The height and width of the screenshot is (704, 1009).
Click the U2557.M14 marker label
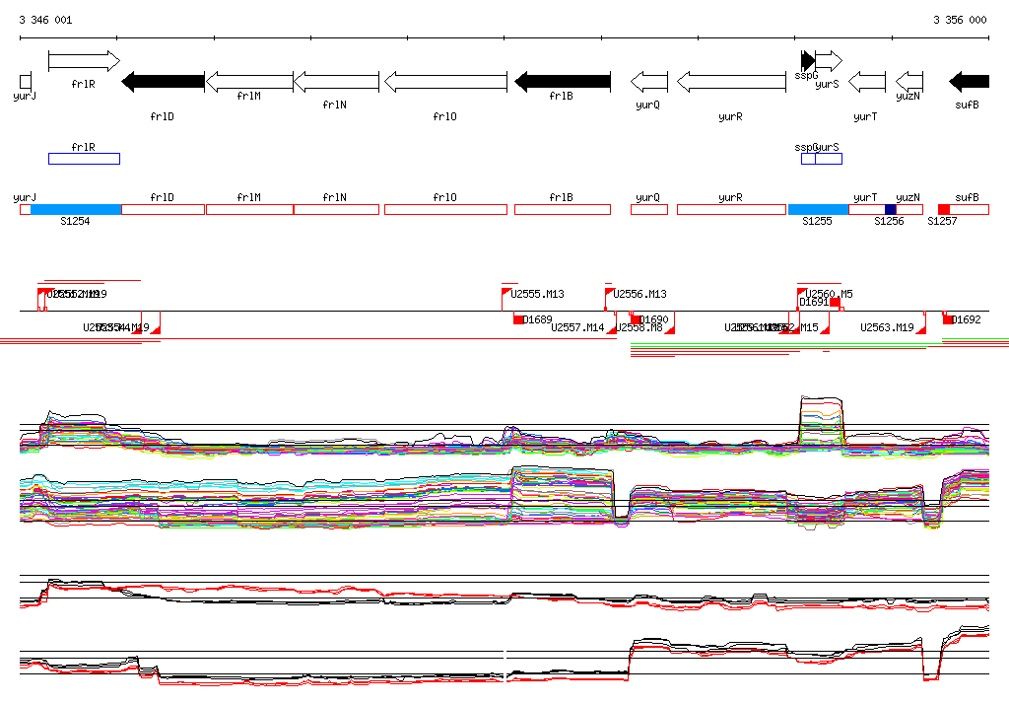(577, 328)
